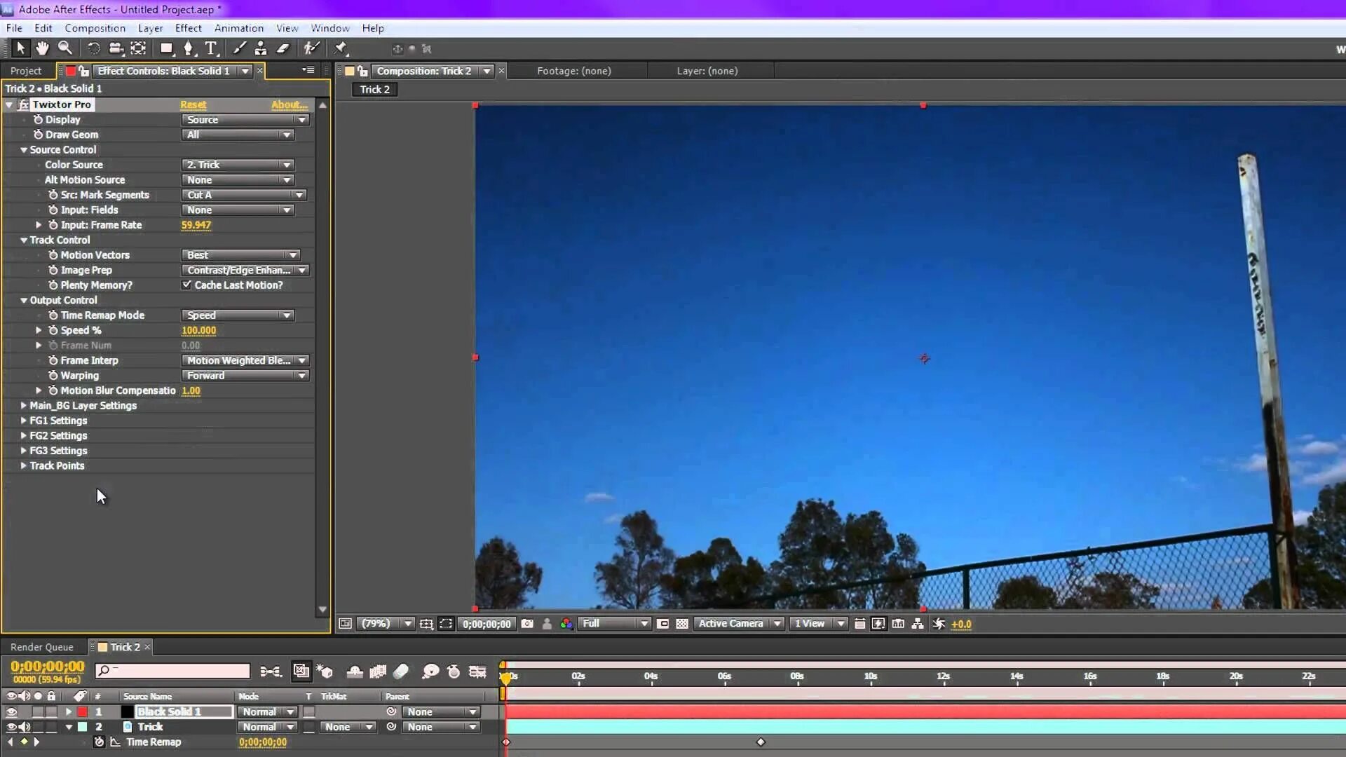Select the Puppet Pin tool

[x=341, y=48]
